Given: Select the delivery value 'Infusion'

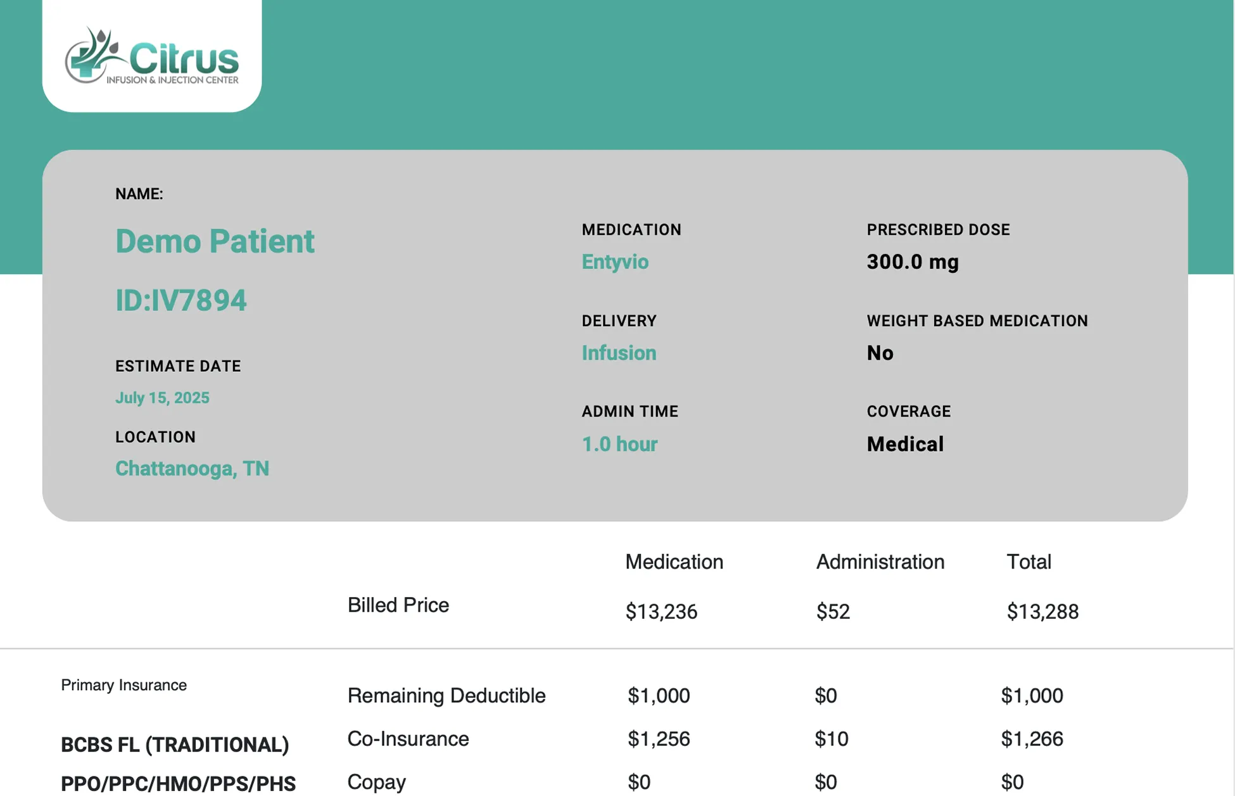Looking at the screenshot, I should [x=619, y=353].
